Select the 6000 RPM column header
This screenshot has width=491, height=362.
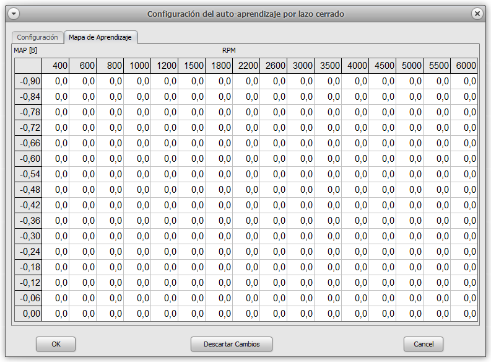coord(464,66)
